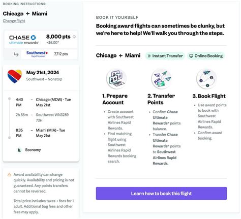The width and height of the screenshot is (241, 219).
Task: Click the info icon beside 8,000 pts
Action: [74, 37]
